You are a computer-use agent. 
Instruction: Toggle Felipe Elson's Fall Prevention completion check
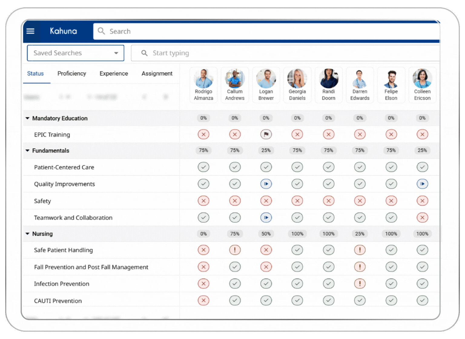pyautogui.click(x=391, y=267)
